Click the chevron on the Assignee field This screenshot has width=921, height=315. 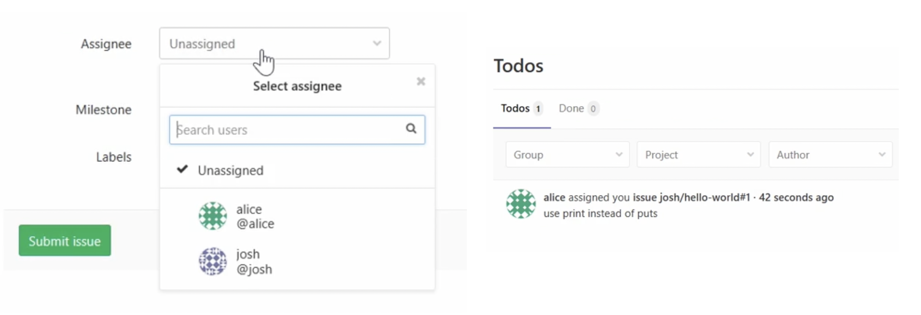point(377,43)
